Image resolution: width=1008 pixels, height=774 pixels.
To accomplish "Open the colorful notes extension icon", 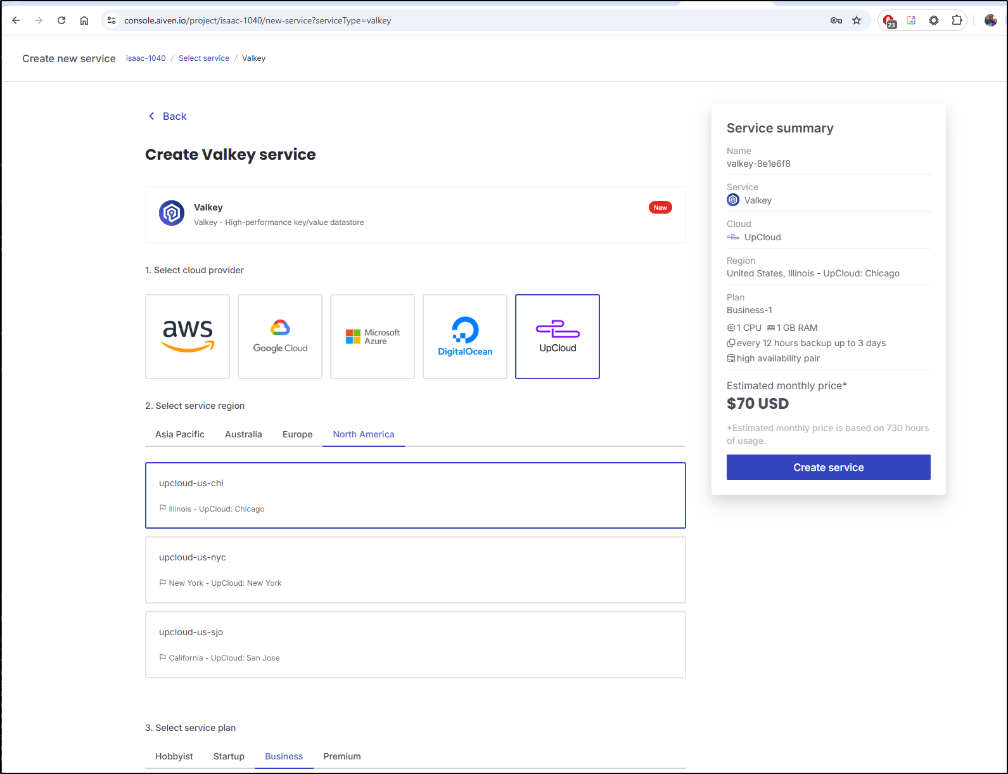I will pos(911,20).
